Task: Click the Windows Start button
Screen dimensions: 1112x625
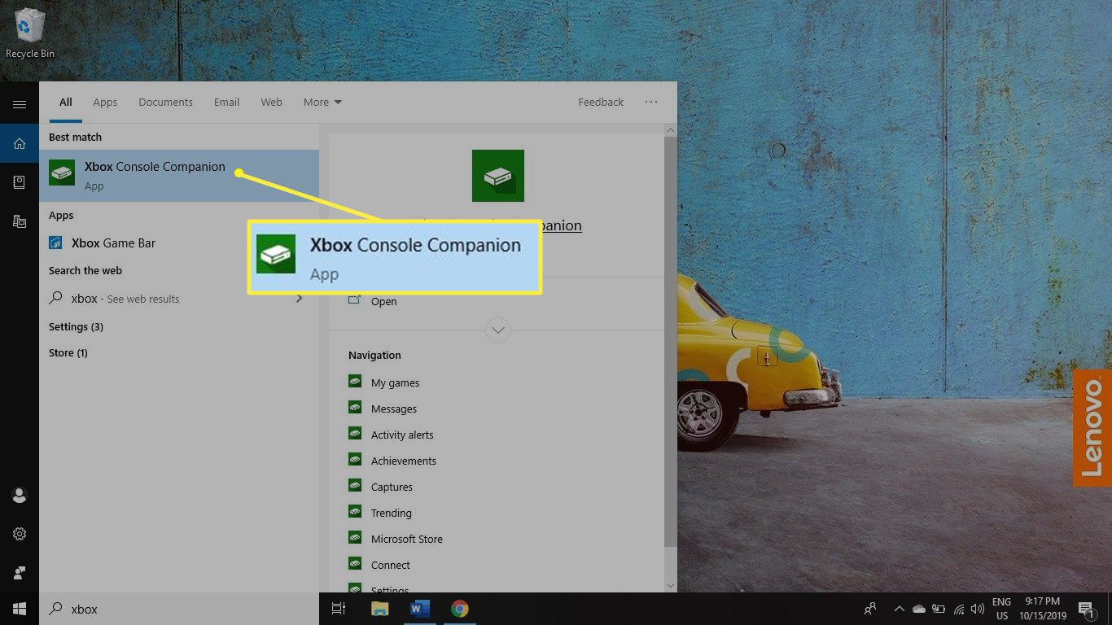Action: point(20,609)
